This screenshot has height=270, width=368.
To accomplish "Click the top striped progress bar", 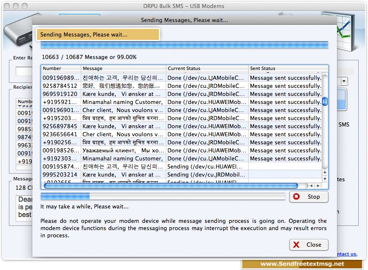I will (184, 45).
